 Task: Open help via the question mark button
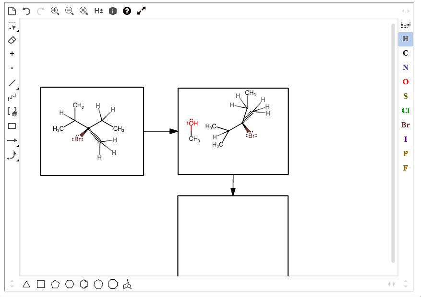click(126, 11)
